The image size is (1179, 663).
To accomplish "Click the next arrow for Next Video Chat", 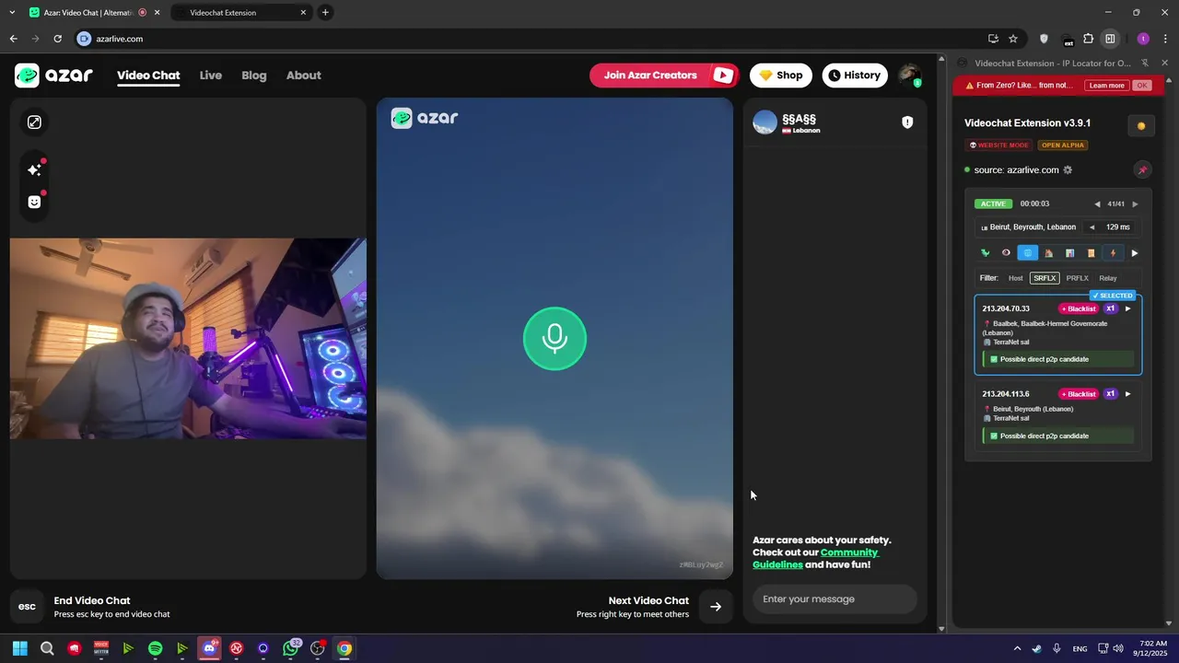I will [716, 606].
